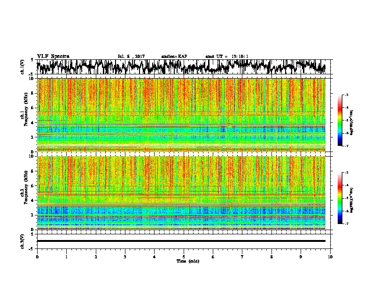This screenshot has width=372, height=288.
Task: Click the "ch.1(V)" y-axis label
Action: click(x=23, y=67)
